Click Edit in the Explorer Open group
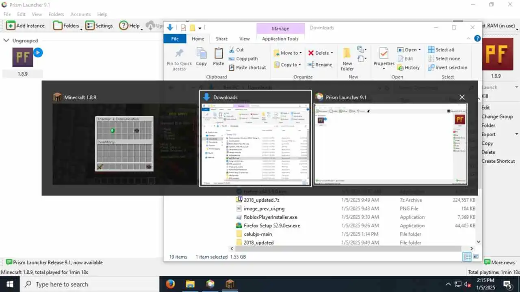This screenshot has height=292, width=520. [x=405, y=58]
